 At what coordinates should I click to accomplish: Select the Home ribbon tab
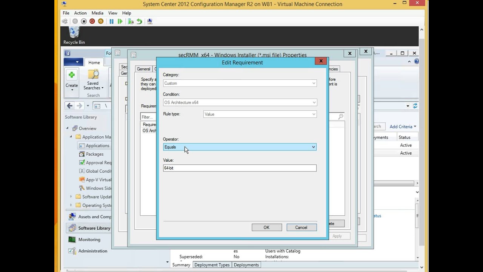[94, 63]
